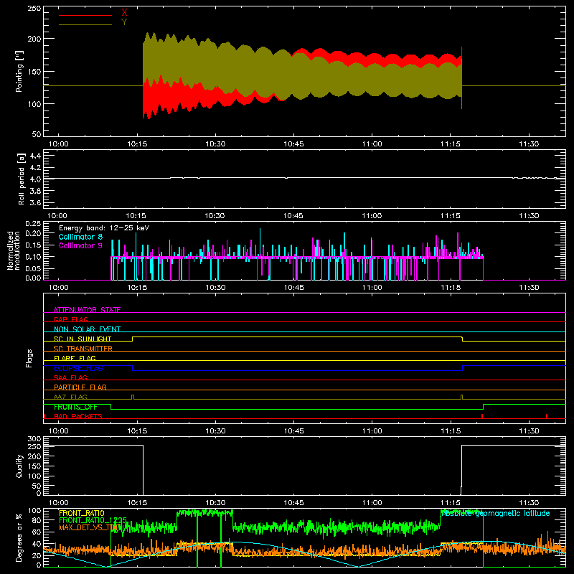Image resolution: width=574 pixels, height=574 pixels.
Task: Click 11:15 time label under Flags plot
Action: [x=451, y=431]
